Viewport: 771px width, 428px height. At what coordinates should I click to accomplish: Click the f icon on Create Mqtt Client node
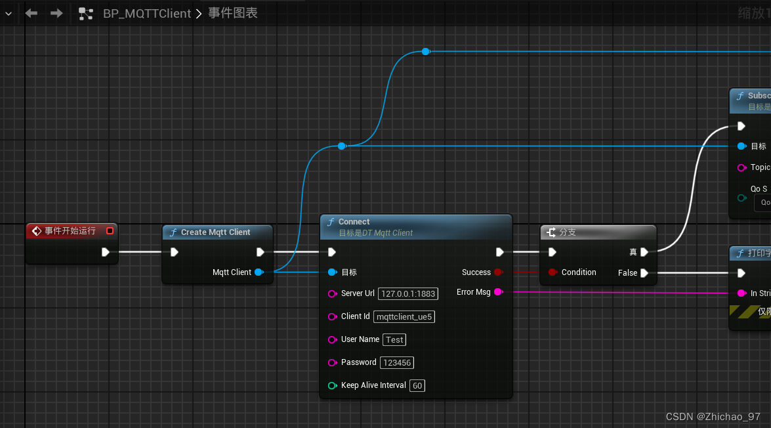(x=173, y=232)
